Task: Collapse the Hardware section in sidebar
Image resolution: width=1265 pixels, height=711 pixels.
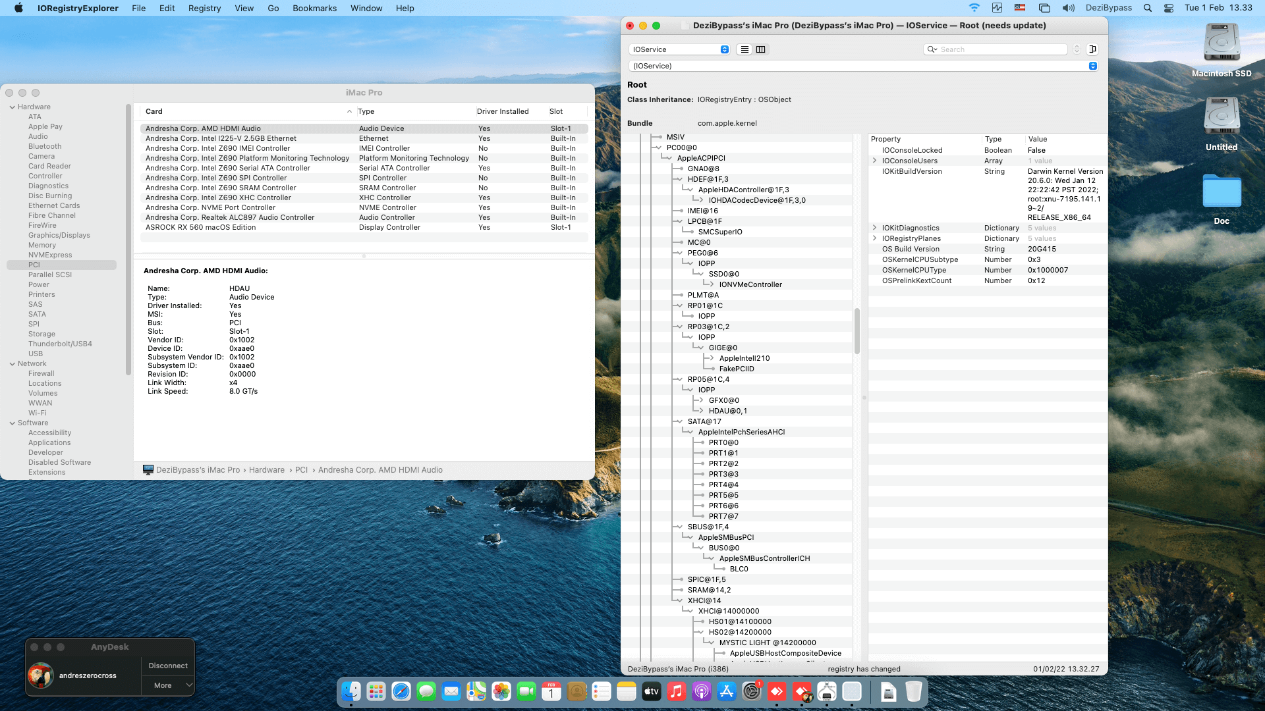Action: point(13,107)
